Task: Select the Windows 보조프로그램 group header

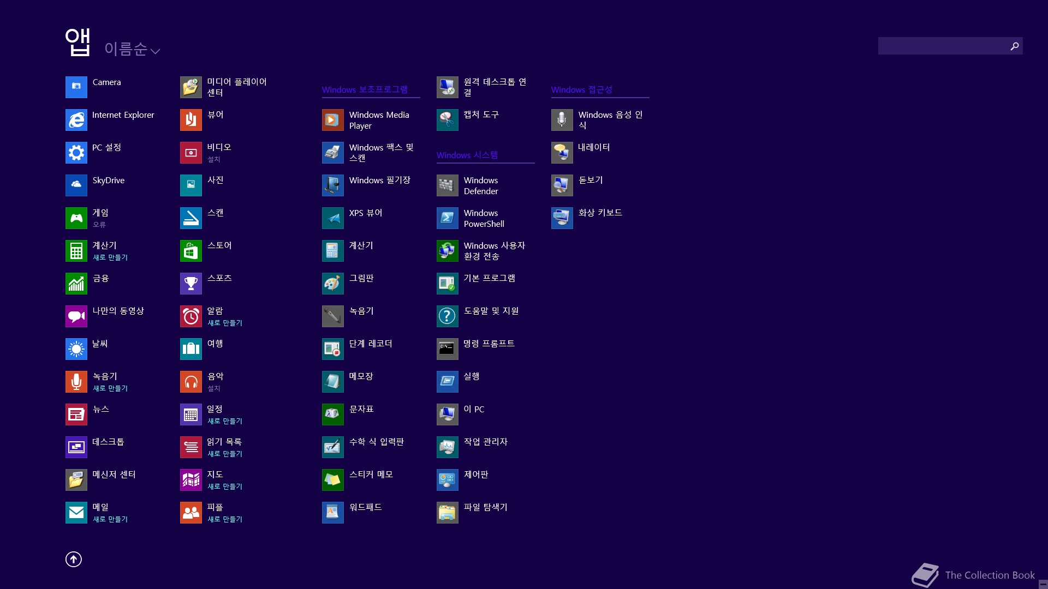Action: coord(365,89)
